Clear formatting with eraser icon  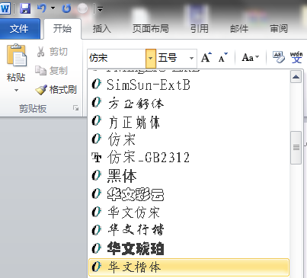[x=278, y=57]
